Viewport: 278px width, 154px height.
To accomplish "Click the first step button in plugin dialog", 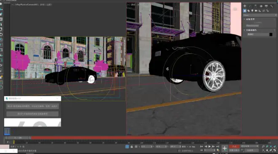I will coord(32,106).
